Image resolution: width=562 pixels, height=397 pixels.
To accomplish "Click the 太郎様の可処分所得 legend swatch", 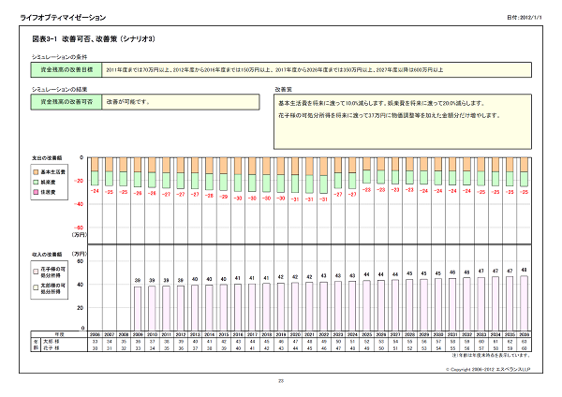I will pyautogui.click(x=36, y=285).
